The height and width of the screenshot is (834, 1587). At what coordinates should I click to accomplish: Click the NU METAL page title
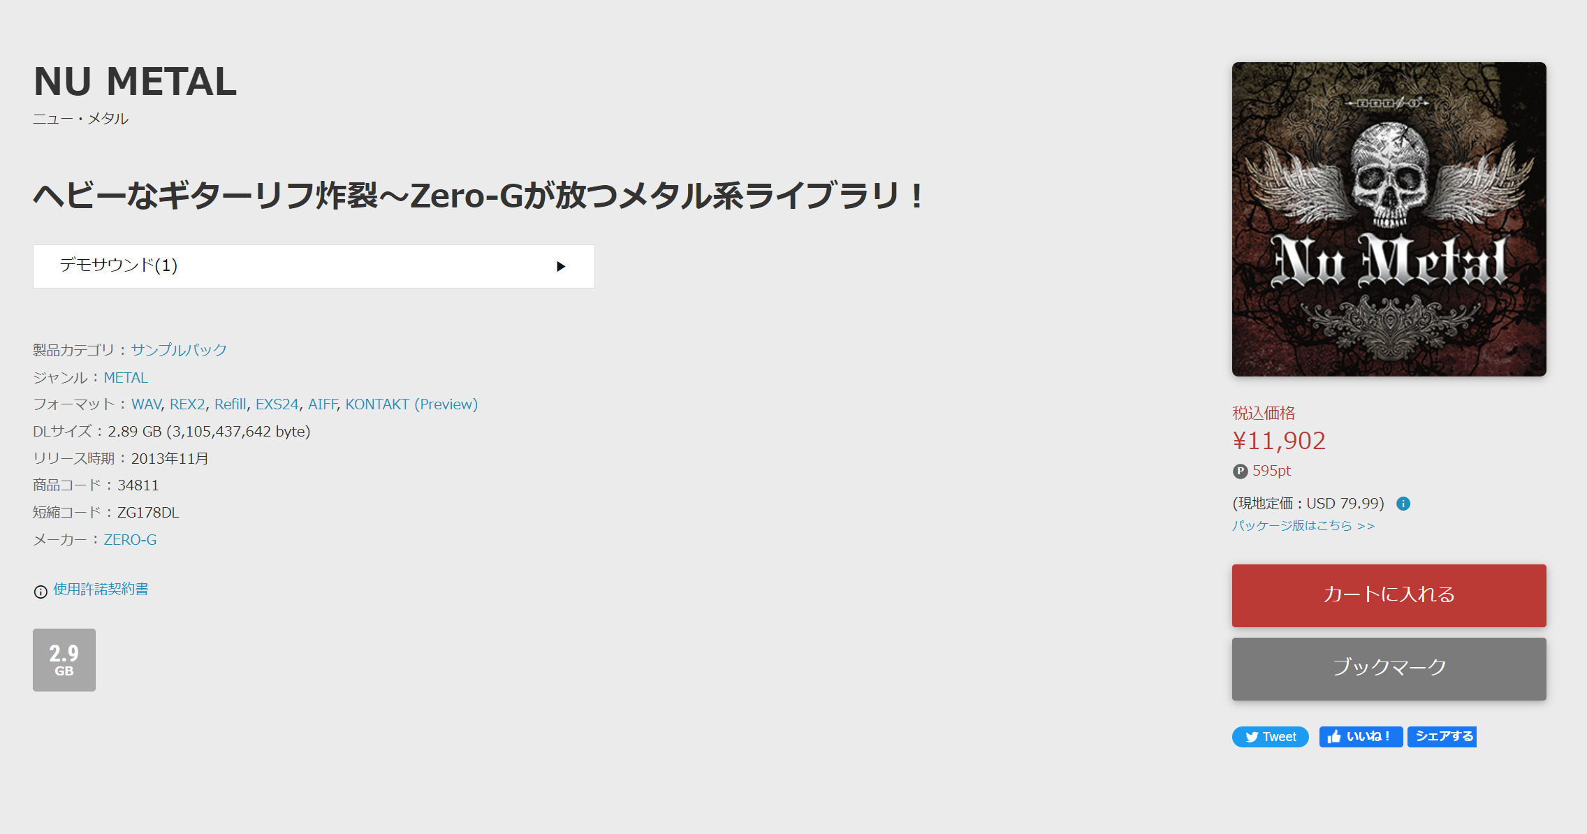point(135,82)
